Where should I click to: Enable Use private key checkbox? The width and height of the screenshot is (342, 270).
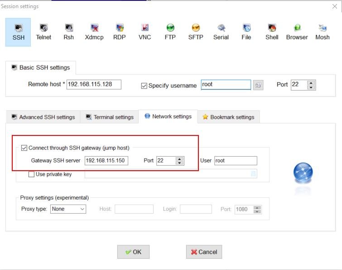point(31,174)
